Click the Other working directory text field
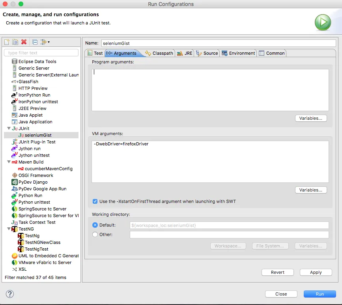342x305 pixels. coord(229,234)
